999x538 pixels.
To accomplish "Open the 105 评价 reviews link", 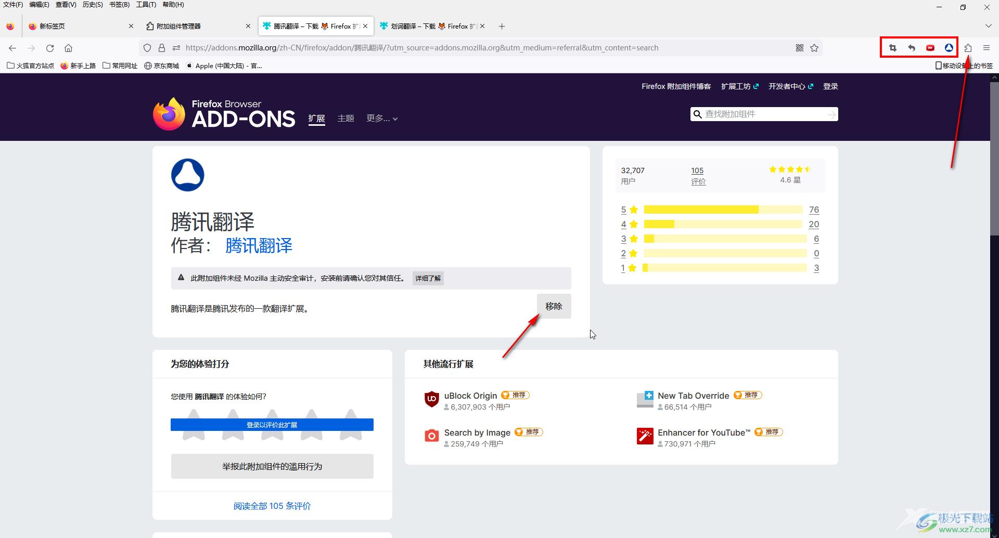I will click(x=698, y=176).
